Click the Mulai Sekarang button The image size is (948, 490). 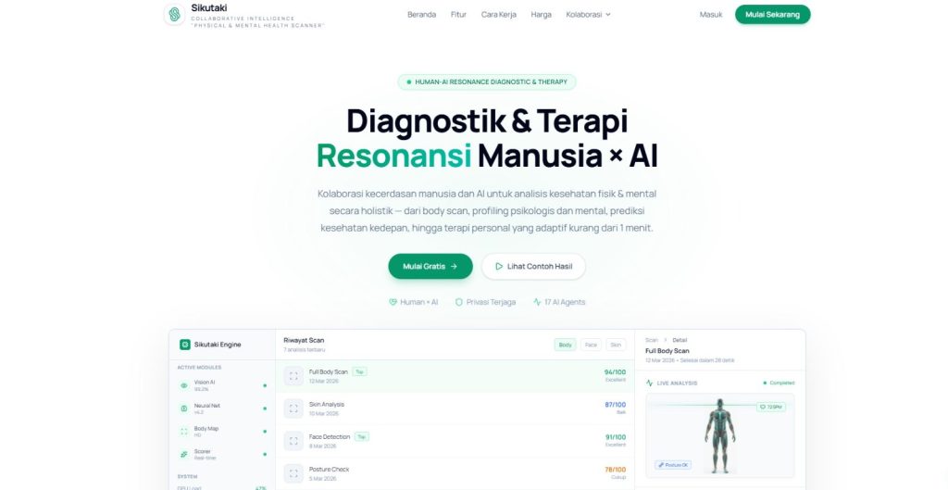772,15
